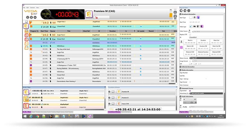Select the lowest orange calendar icon in sidebar
This screenshot has height=135, width=248.
(26, 48)
